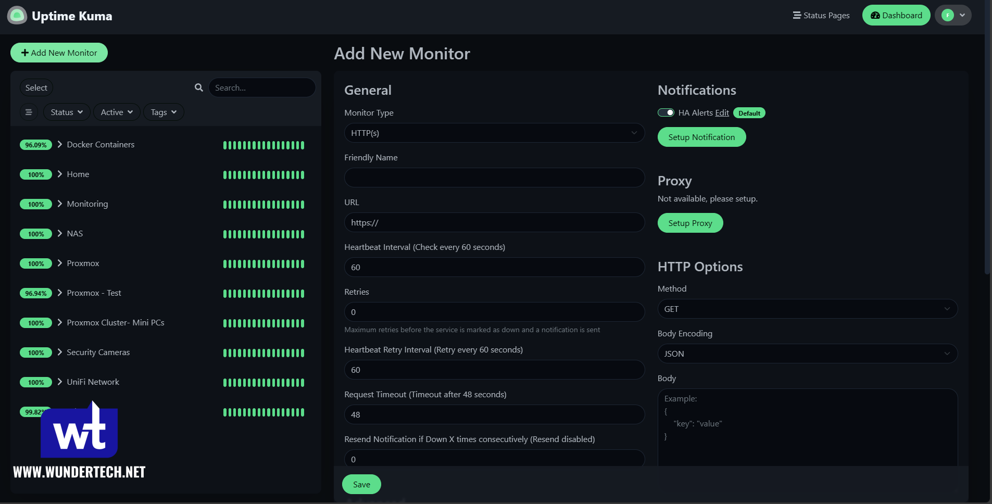Screen dimensions: 992x504
Task: Select the Security Cameras monitor name
Action: [x=98, y=352]
